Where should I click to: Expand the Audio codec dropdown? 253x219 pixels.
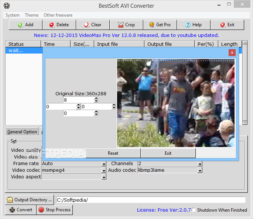[x=200, y=170]
